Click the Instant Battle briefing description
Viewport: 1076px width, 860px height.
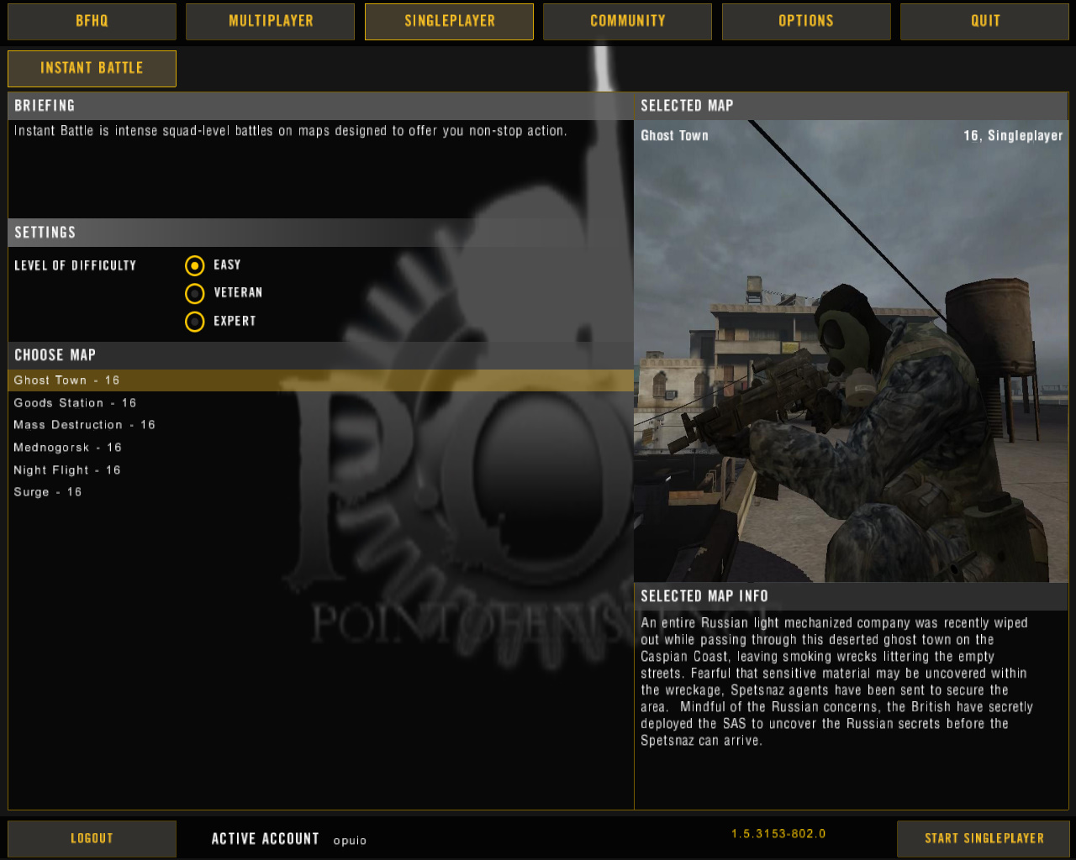[290, 131]
